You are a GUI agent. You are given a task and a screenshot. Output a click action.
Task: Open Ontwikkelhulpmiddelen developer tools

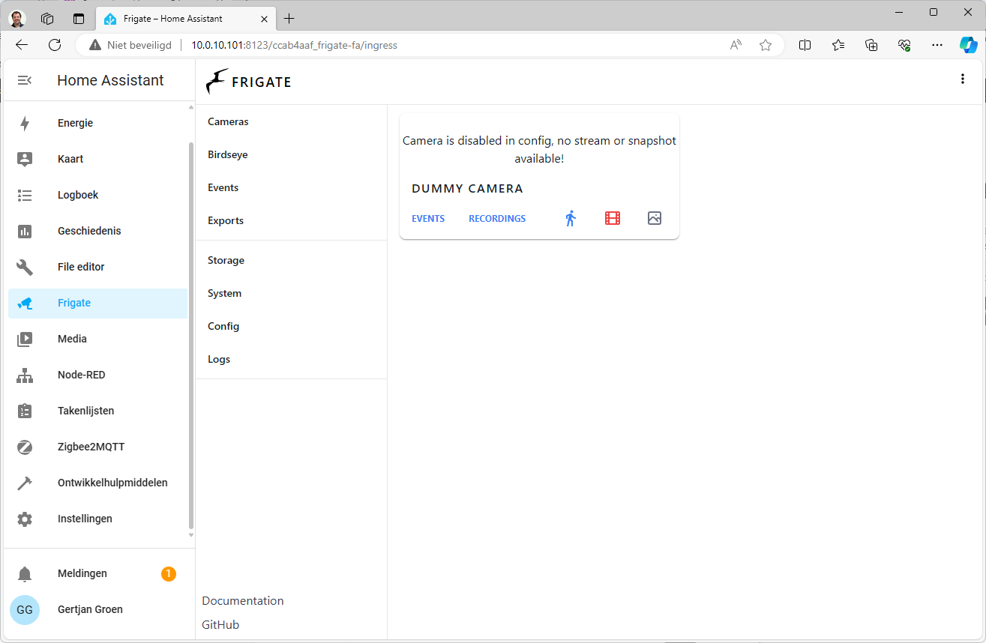coord(112,483)
